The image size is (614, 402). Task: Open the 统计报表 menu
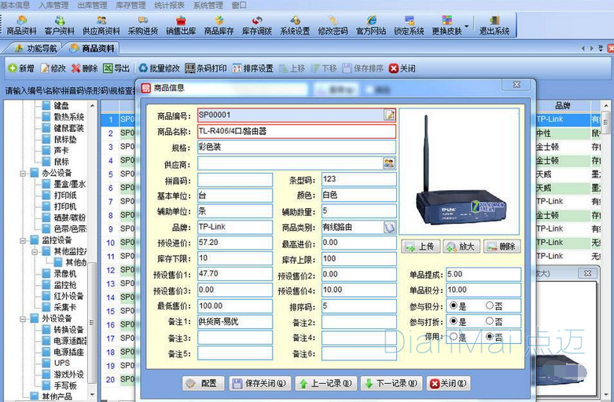tap(169, 5)
